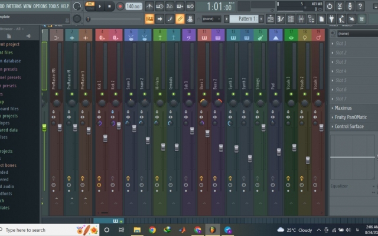Open the Channel rack icon
378x236 pixels.
[x=291, y=19]
